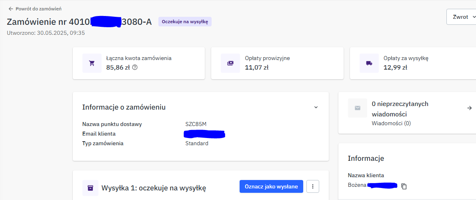Viewport: 476px width, 200px height.
Task: Click the Wiadomości (0) label
Action: pos(391,123)
